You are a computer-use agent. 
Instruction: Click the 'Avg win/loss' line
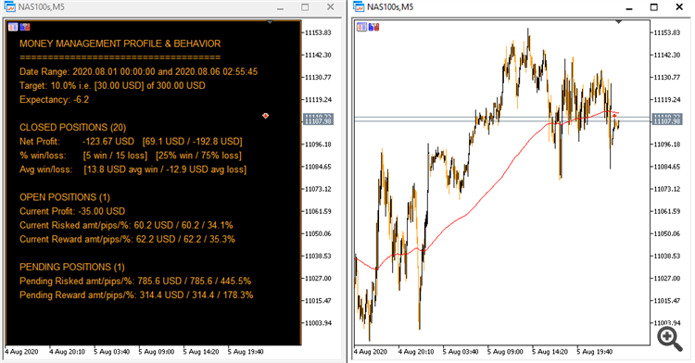pyautogui.click(x=133, y=169)
